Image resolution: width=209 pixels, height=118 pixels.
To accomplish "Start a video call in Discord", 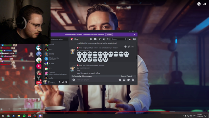I will [95, 39].
